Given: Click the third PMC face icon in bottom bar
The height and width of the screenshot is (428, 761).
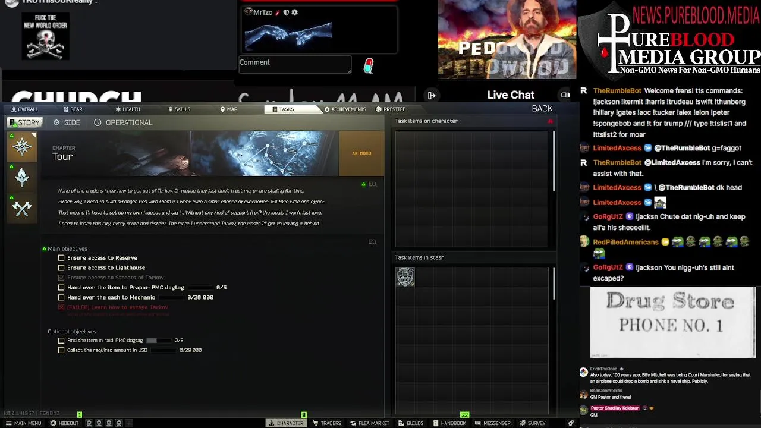Looking at the screenshot, I should coord(109,423).
